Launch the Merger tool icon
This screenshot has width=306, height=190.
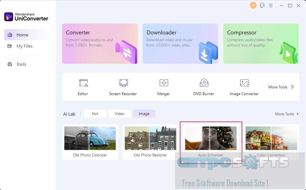tap(164, 83)
